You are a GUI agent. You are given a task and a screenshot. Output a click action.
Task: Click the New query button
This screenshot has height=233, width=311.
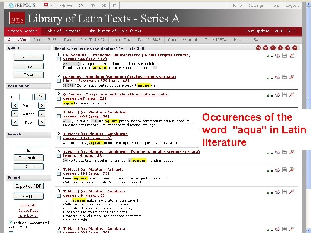29,66
